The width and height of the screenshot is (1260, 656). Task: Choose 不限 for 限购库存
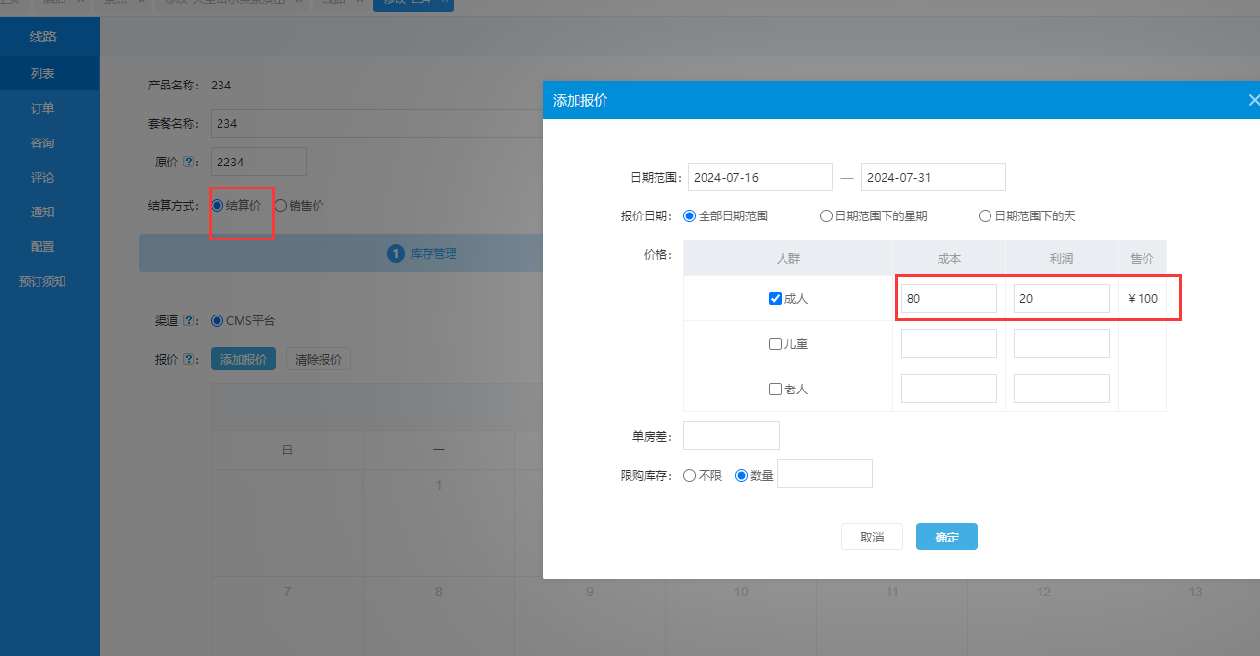point(689,475)
